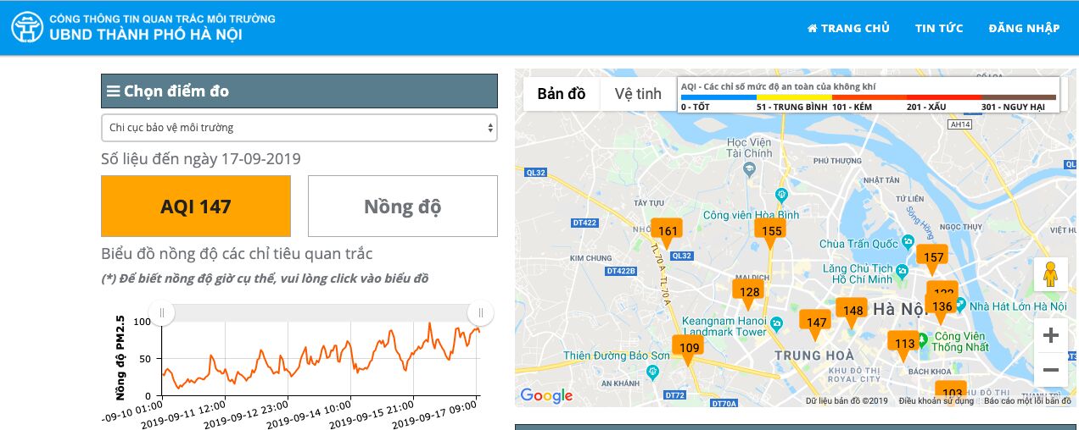The image size is (1079, 430).
Task: Switch to the Nồng độ view
Action: pyautogui.click(x=402, y=207)
